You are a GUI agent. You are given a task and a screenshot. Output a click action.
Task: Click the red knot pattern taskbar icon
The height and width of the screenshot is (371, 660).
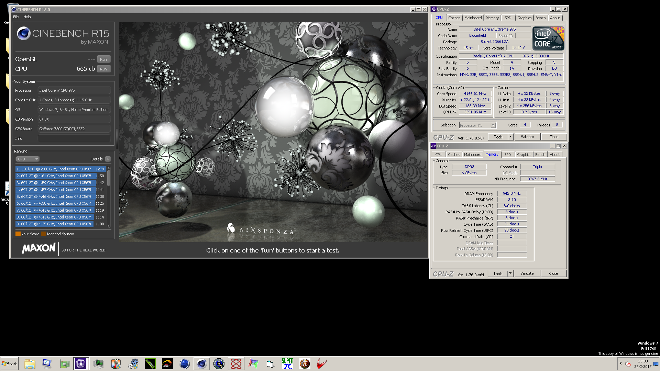(x=236, y=364)
